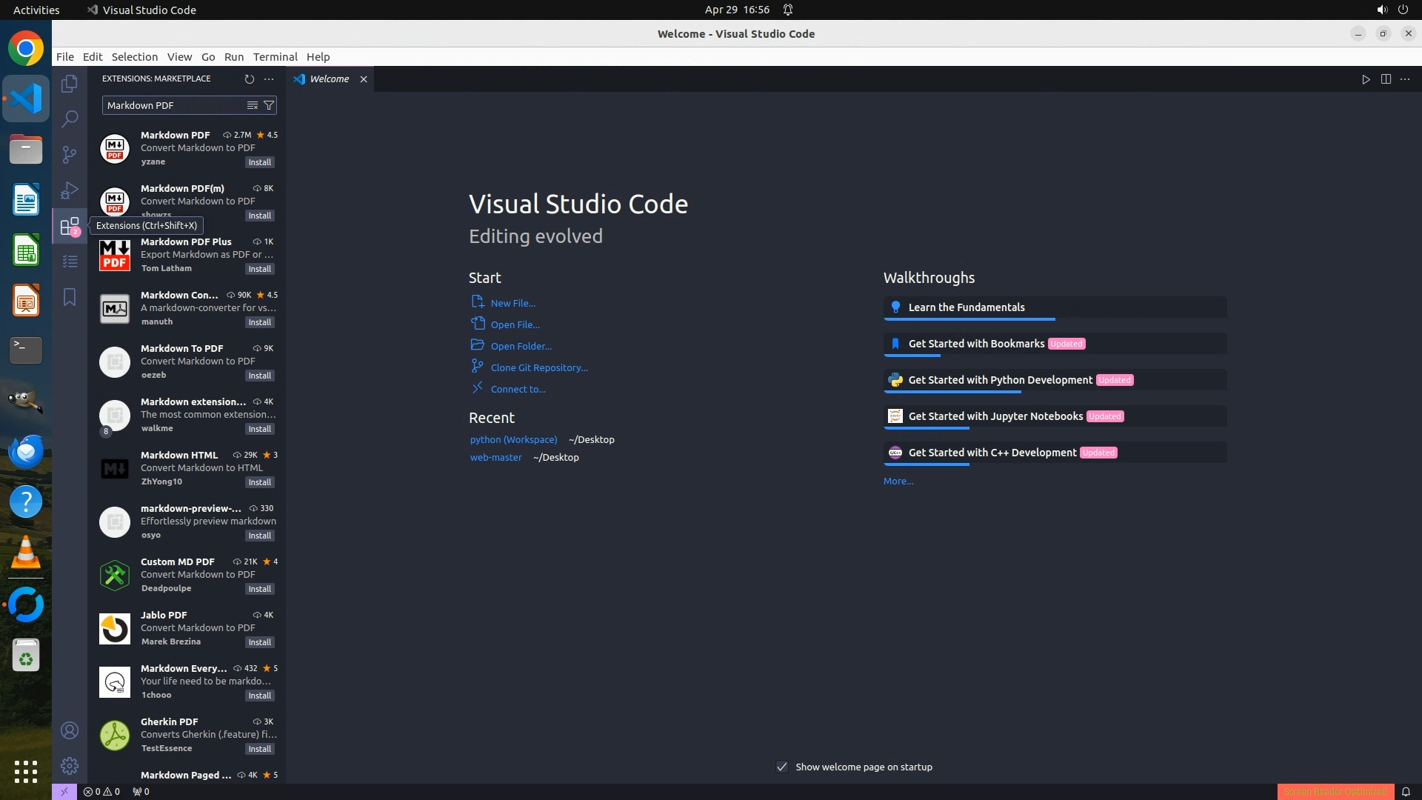Refresh the extensions marketplace list
The image size is (1422, 800).
pyautogui.click(x=249, y=79)
